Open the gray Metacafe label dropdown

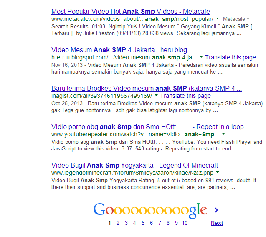tap(236, 19)
